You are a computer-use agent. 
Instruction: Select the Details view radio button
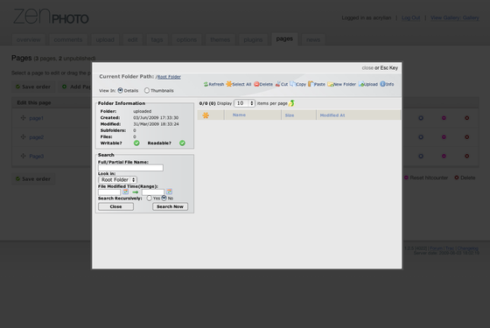pyautogui.click(x=121, y=90)
